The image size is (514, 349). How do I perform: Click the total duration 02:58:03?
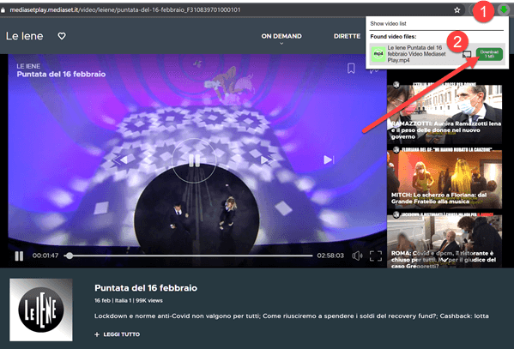[330, 256]
